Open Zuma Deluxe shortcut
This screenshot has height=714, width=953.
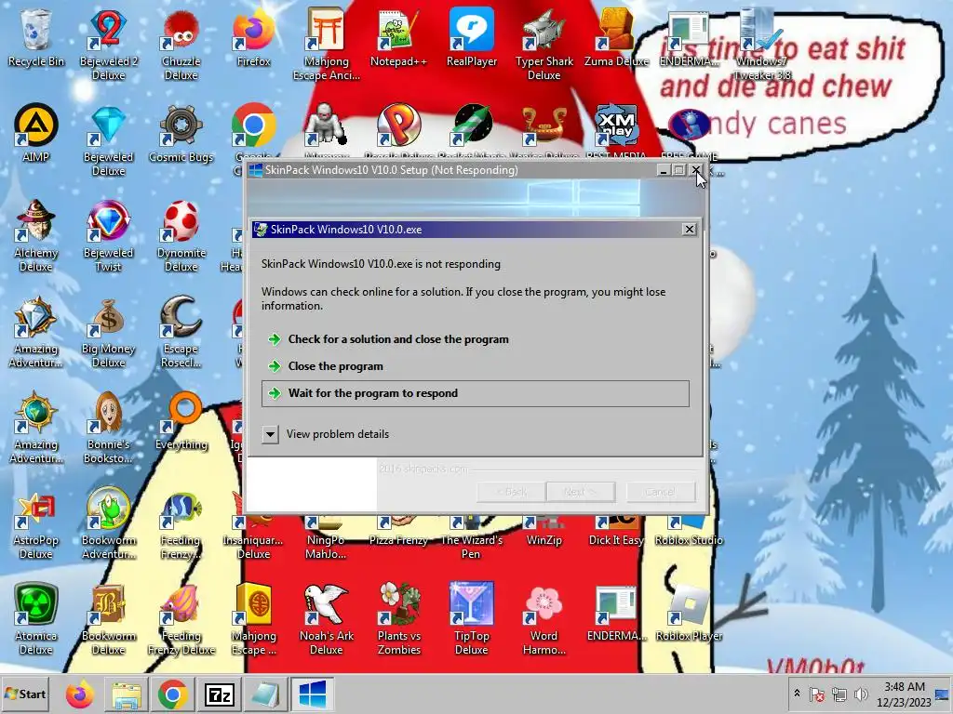coord(616,37)
